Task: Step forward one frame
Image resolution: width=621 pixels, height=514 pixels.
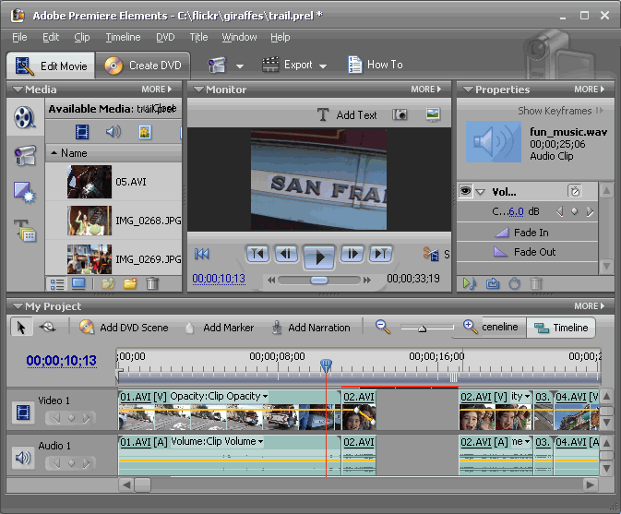Action: (x=352, y=254)
